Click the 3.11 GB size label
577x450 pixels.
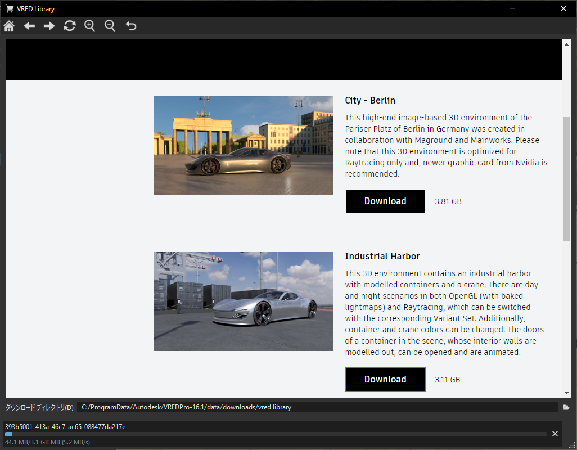click(x=447, y=380)
